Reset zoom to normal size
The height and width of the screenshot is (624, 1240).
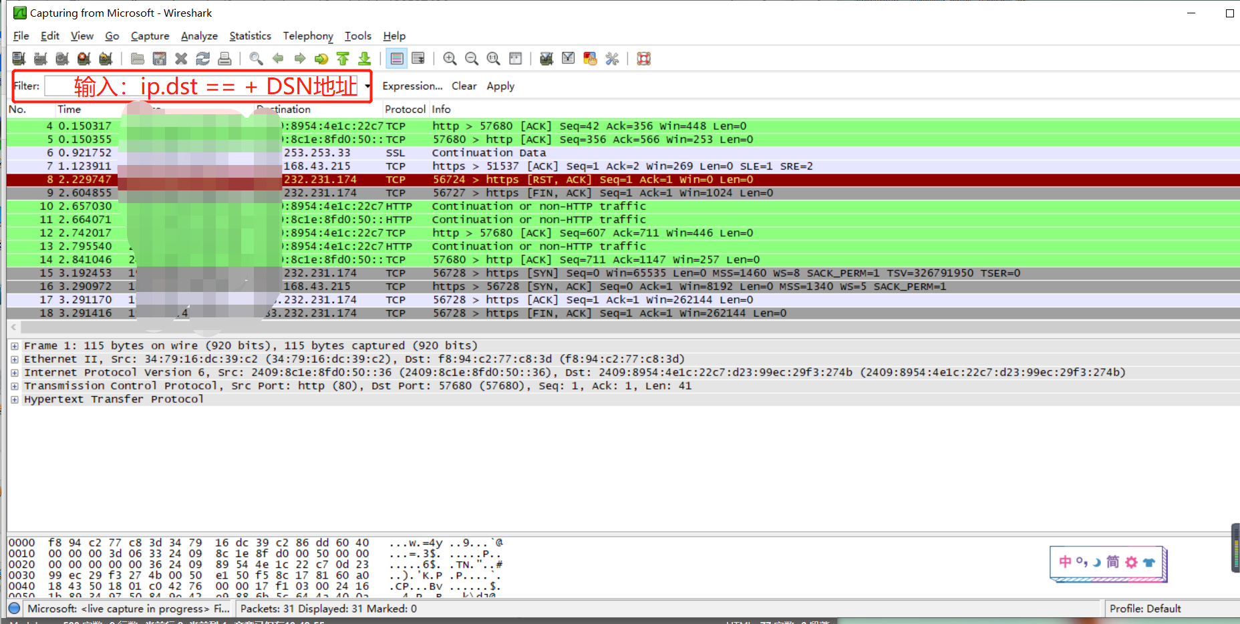pyautogui.click(x=493, y=59)
